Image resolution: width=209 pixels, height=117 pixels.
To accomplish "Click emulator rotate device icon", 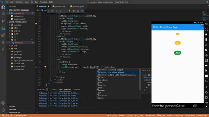I will [x=206, y=24].
